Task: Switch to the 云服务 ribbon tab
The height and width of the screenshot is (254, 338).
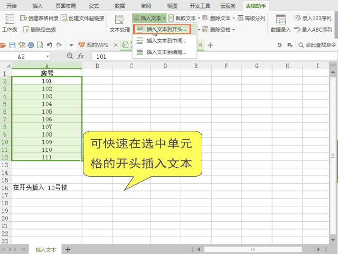Action: tap(228, 6)
